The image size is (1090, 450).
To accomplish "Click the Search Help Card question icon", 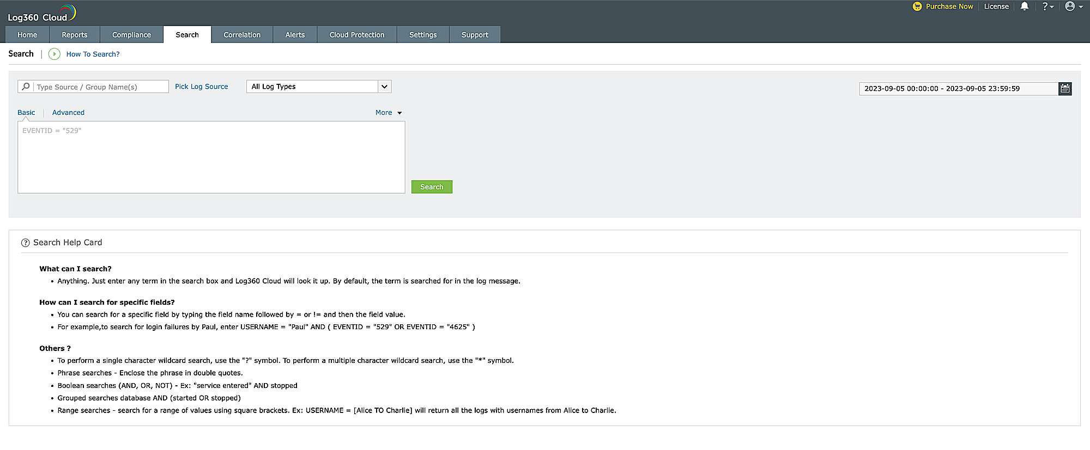I will [25, 243].
